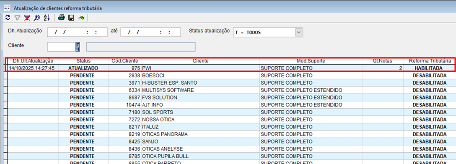The height and width of the screenshot is (164, 456).
Task: Select the AJT INFO client
Action: [x=201, y=105]
